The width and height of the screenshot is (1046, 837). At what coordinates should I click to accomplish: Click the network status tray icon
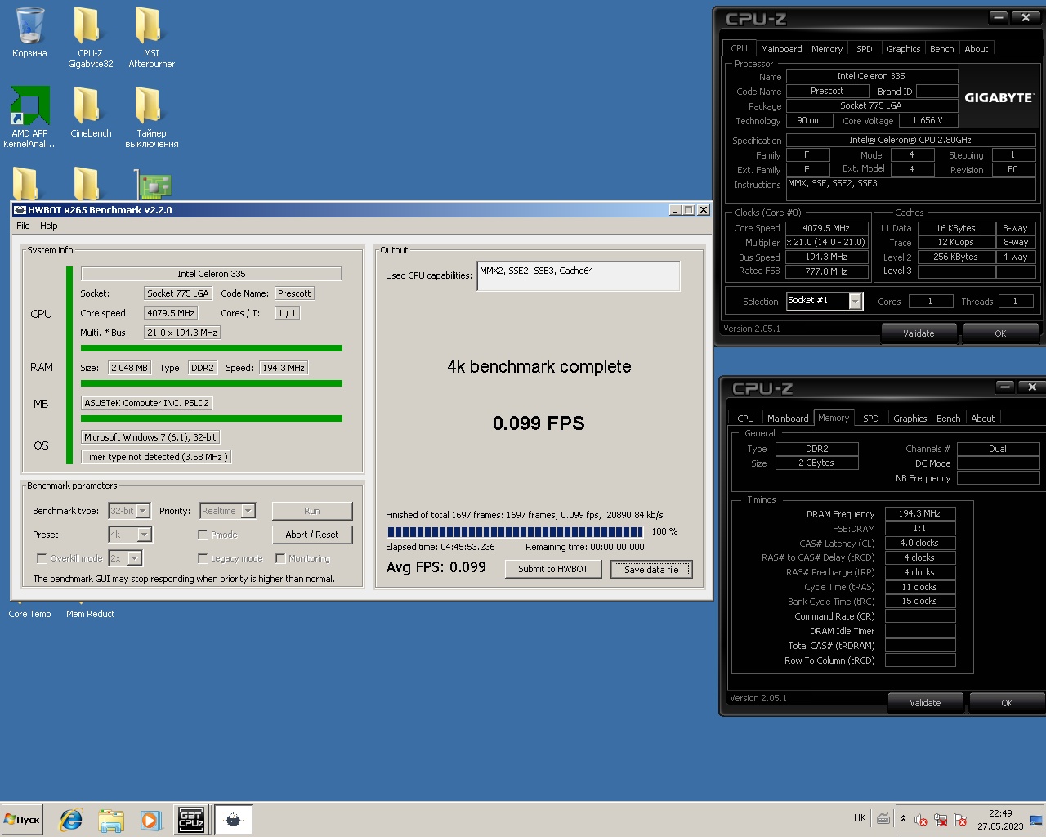[941, 820]
